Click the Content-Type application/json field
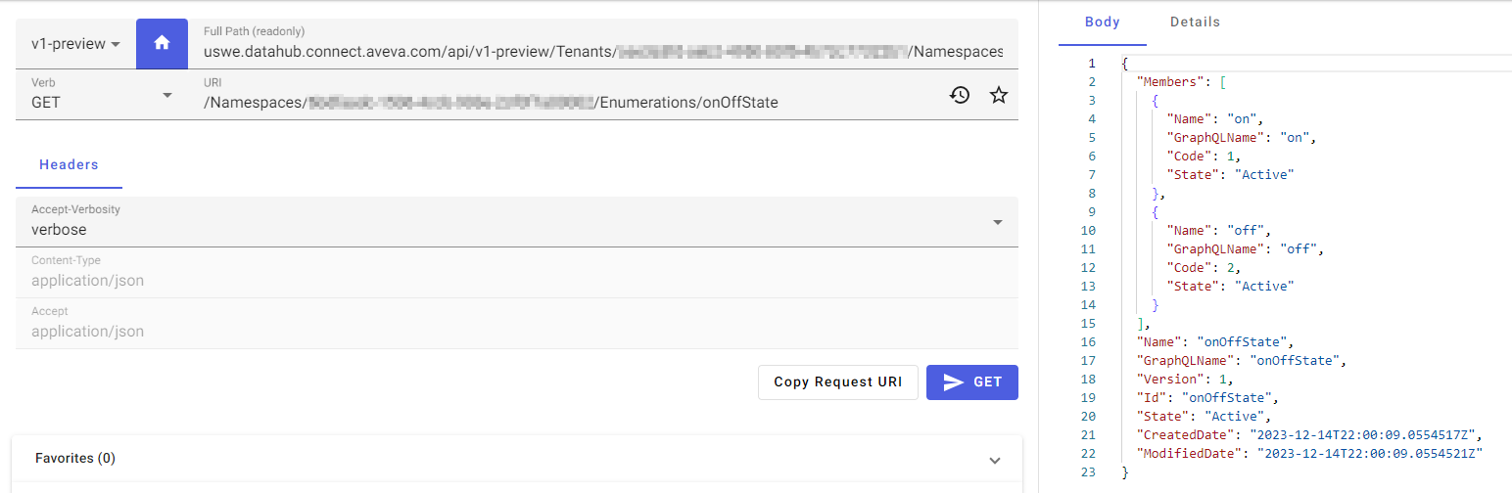 click(517, 273)
